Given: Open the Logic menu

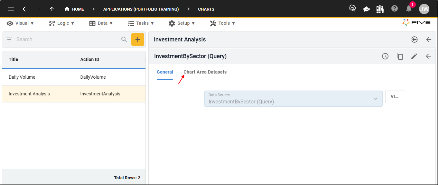Looking at the screenshot, I should pos(61,23).
